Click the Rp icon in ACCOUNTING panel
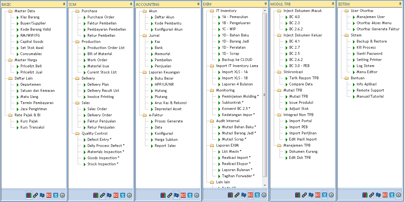This screenshot has height=202, width=405. click(176, 195)
